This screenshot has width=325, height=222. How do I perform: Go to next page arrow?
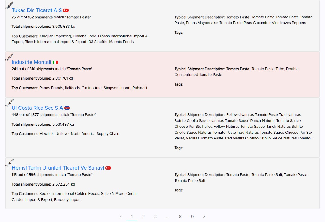(x=204, y=217)
